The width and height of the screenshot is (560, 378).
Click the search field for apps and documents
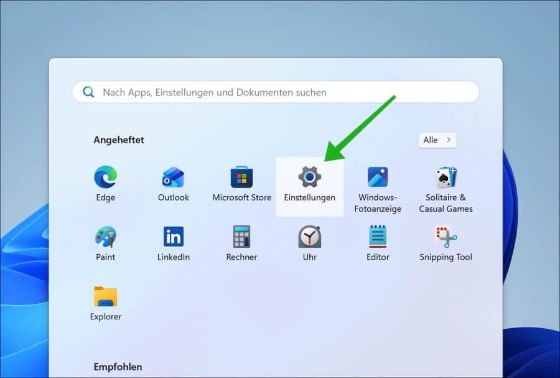coord(280,92)
